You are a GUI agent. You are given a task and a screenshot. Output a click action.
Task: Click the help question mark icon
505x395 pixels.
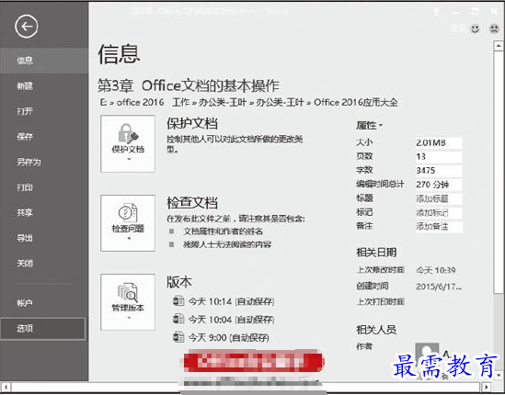pos(436,12)
